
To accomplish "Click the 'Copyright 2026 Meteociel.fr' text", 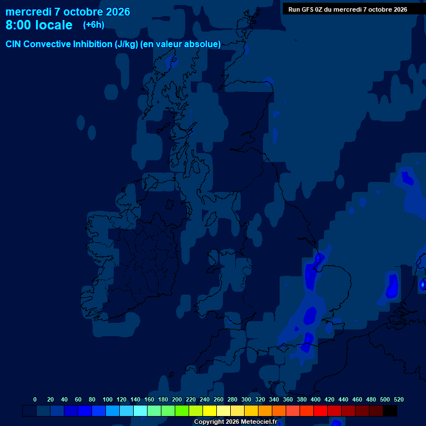I will (x=236, y=422).
